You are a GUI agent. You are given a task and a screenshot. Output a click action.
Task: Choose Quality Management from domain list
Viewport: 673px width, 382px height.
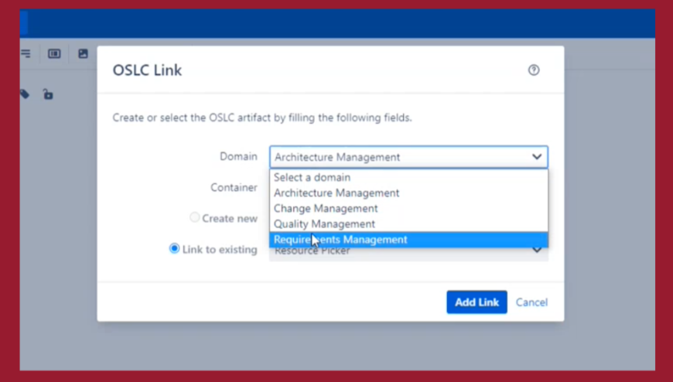click(x=408, y=223)
